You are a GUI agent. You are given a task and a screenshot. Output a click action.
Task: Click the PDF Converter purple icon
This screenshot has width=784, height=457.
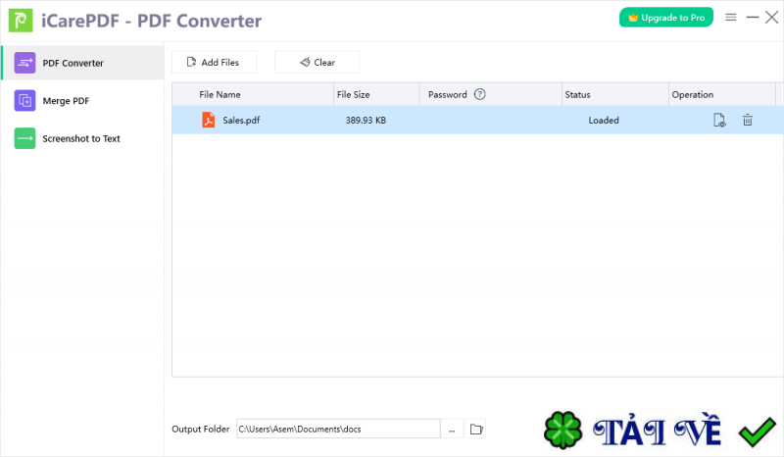click(24, 63)
